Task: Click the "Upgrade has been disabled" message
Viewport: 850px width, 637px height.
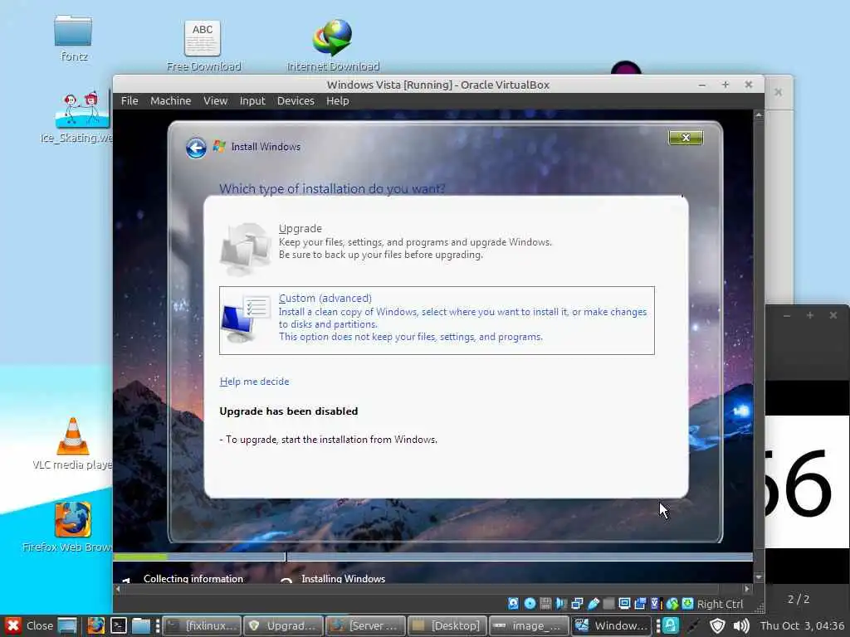Action: [x=288, y=411]
